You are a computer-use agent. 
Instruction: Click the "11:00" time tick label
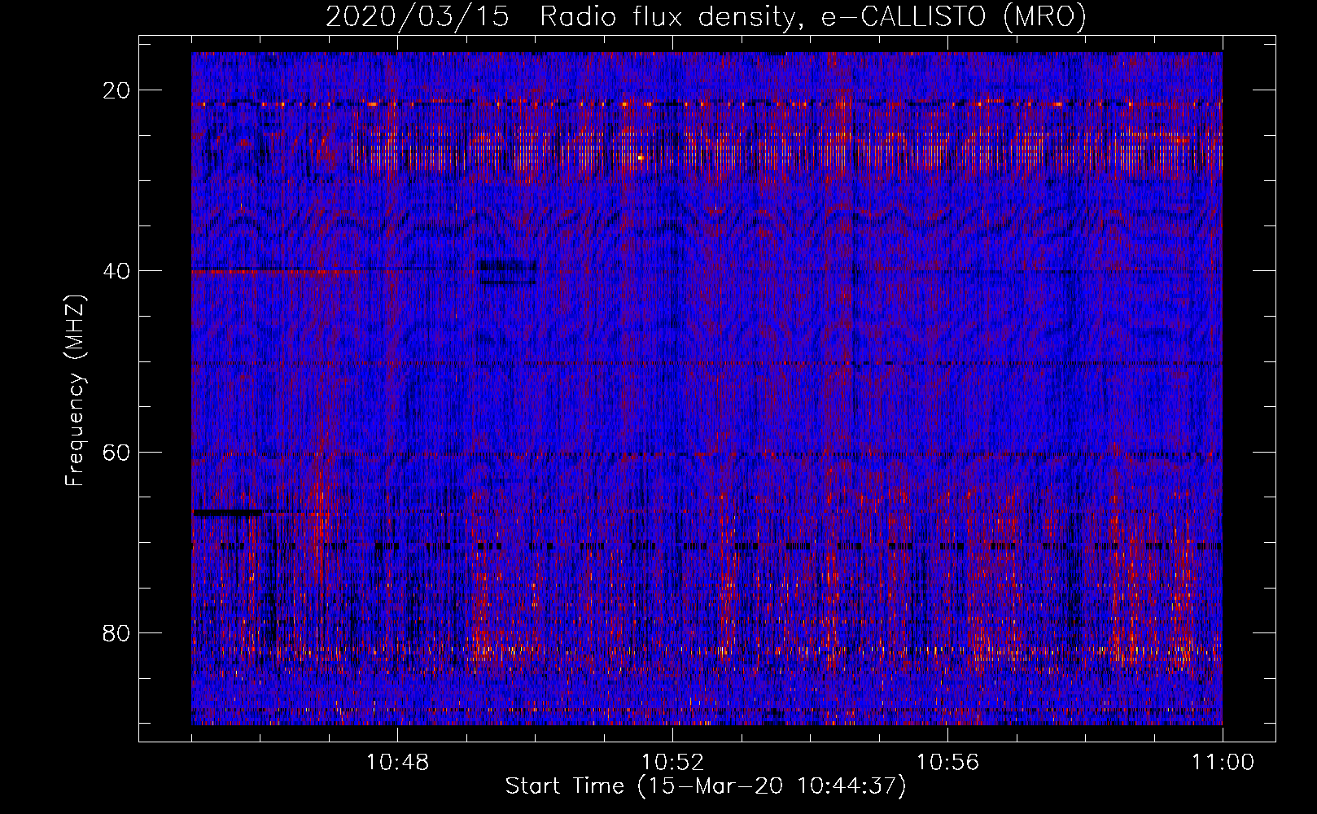tap(1223, 763)
